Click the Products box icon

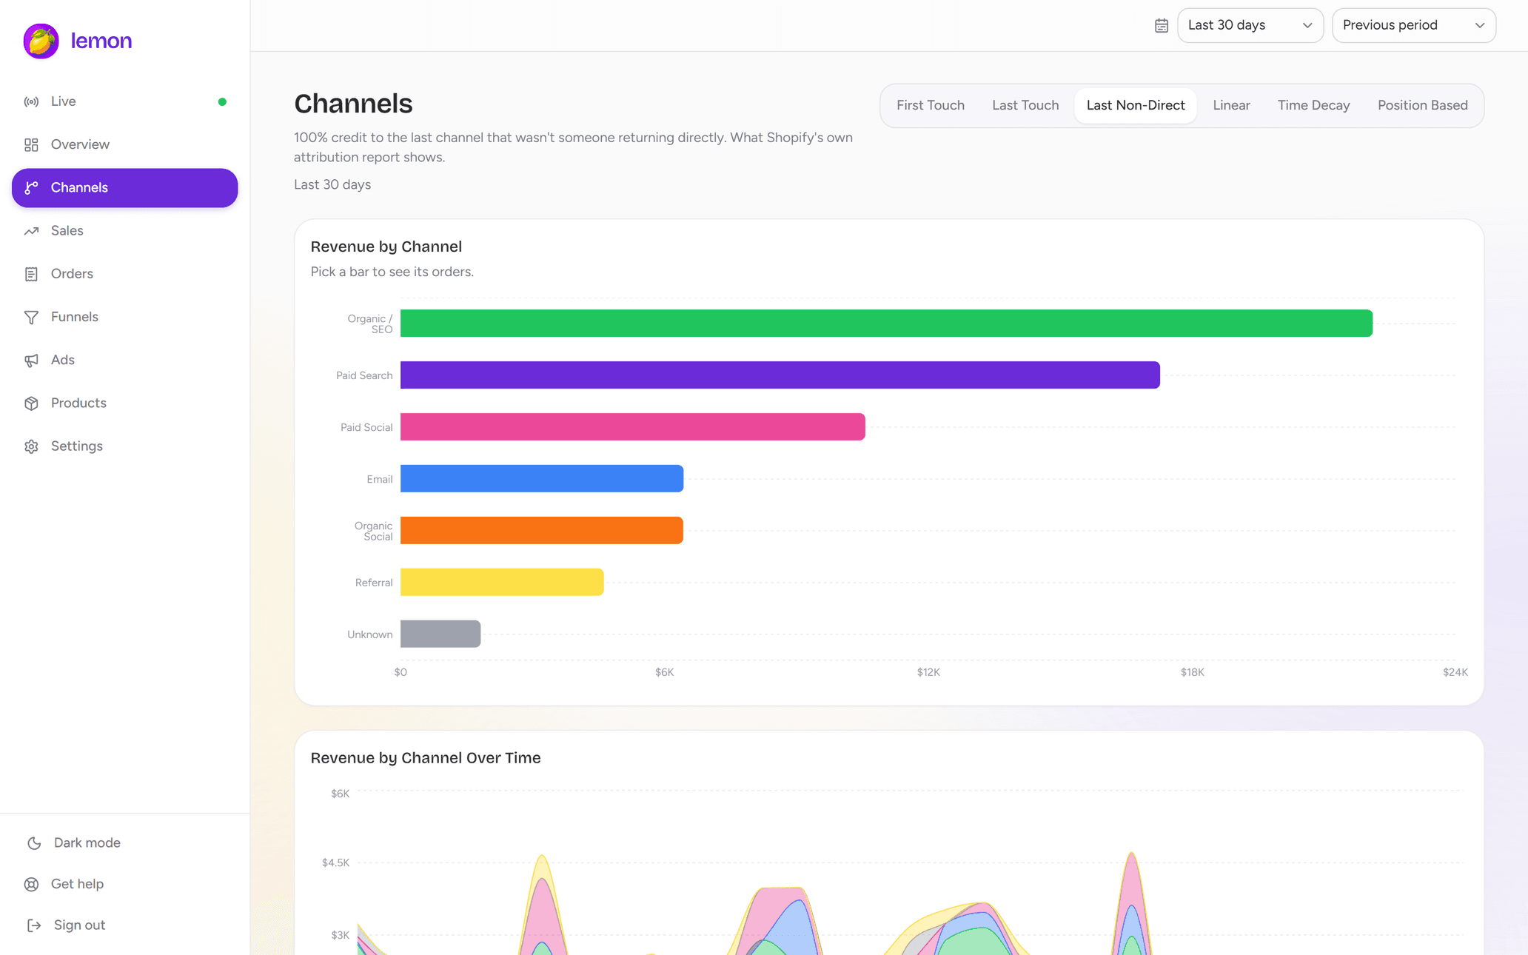pyautogui.click(x=31, y=403)
